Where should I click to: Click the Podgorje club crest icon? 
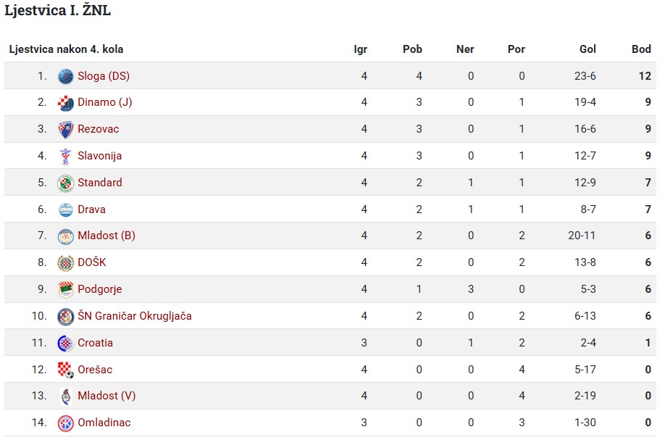tap(66, 290)
